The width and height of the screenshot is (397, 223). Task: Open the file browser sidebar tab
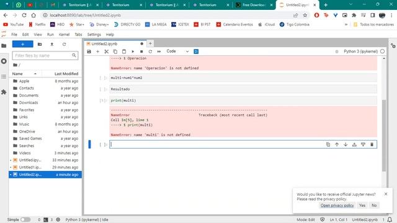(x=4, y=46)
